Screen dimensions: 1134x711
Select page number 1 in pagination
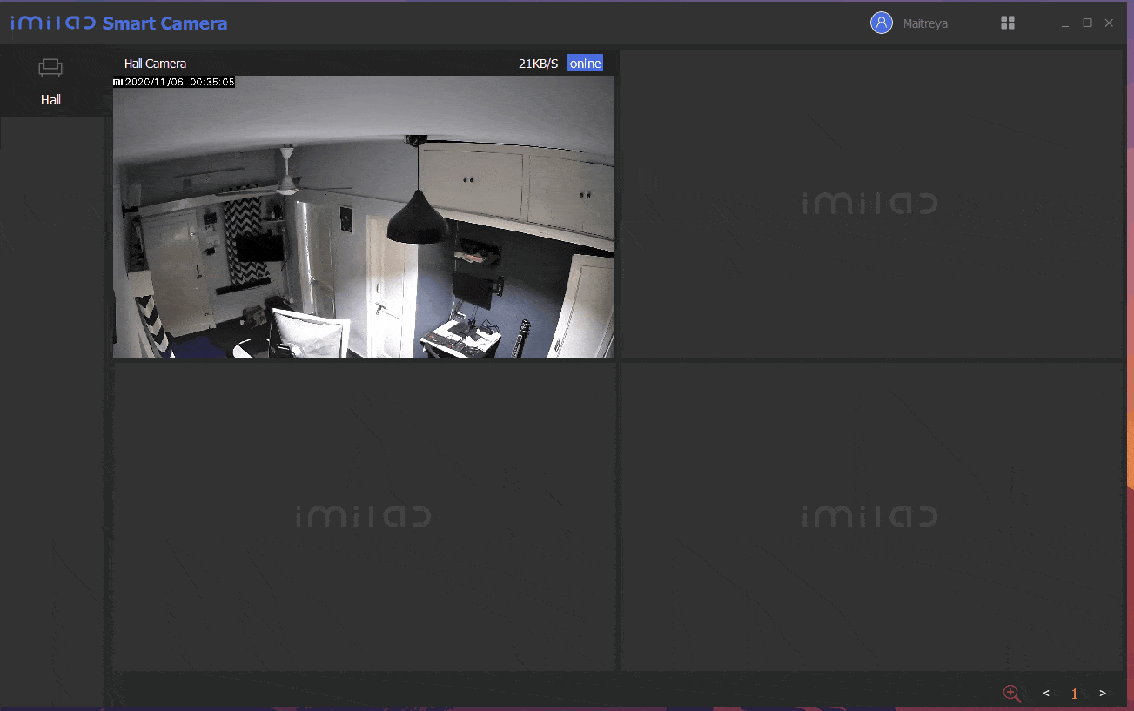[x=1074, y=693]
